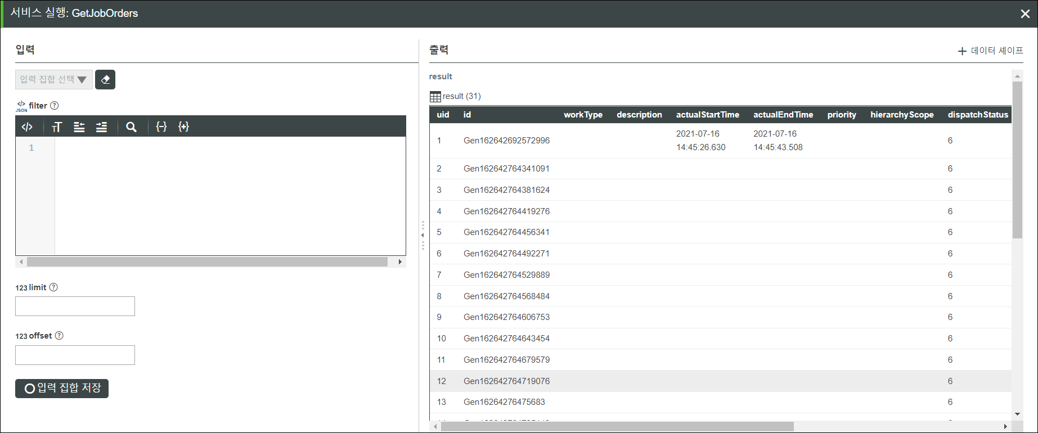The width and height of the screenshot is (1038, 433).
Task: Select row Gen162642764492271
Action: (721, 254)
